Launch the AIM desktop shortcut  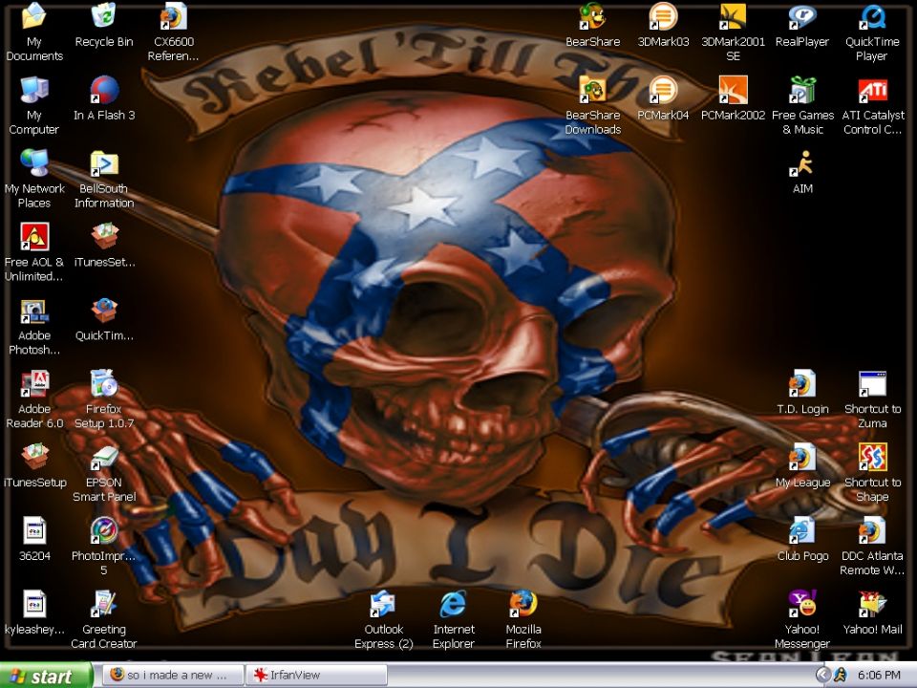pos(801,163)
